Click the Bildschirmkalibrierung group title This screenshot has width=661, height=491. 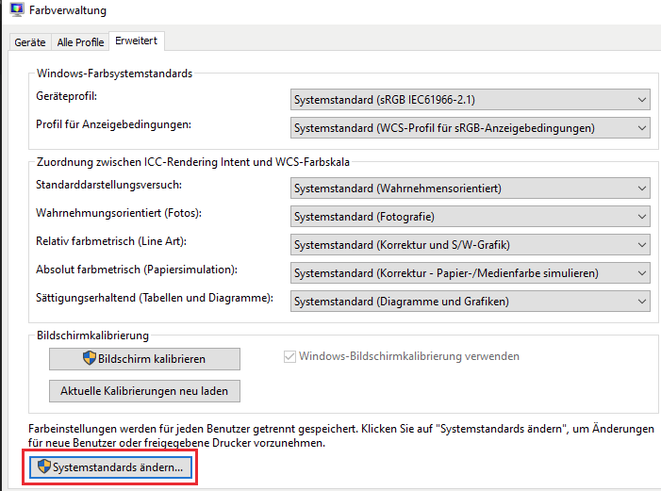(x=92, y=336)
